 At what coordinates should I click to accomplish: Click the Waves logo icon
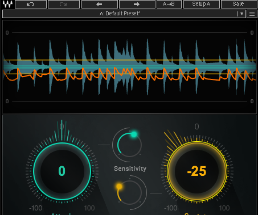pos(7,4)
